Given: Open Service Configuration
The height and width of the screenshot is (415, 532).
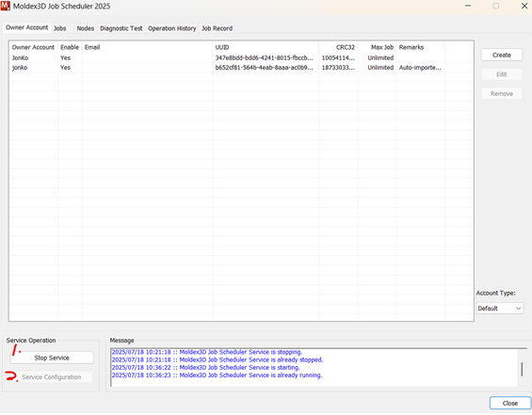Looking at the screenshot, I should [x=52, y=377].
